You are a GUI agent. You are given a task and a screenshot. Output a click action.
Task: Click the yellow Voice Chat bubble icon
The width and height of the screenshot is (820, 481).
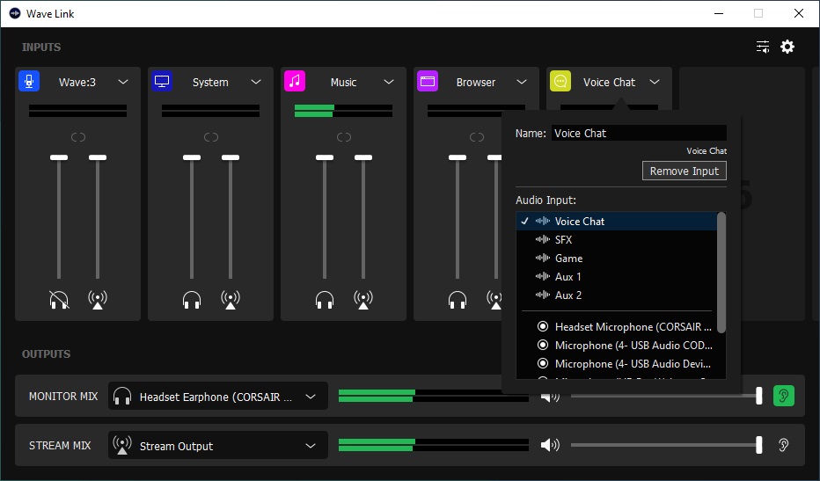tap(560, 82)
